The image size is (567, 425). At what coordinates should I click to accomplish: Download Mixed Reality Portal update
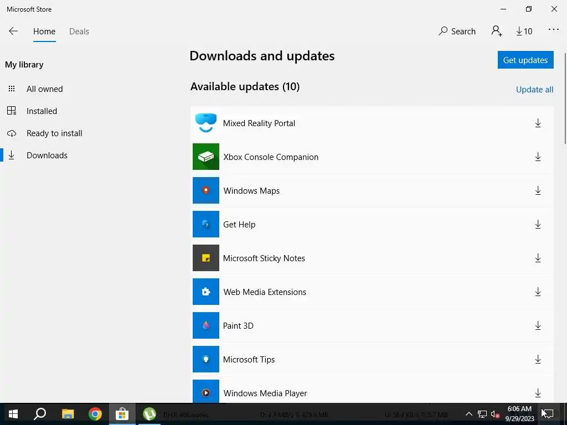pyautogui.click(x=538, y=123)
